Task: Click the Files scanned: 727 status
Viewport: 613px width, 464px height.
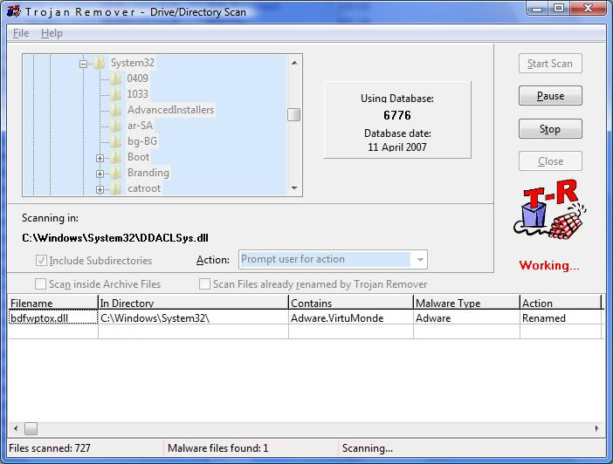Action: point(50,448)
